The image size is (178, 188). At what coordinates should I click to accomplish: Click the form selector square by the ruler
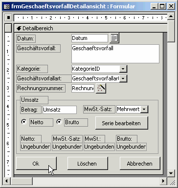click(x=8, y=18)
